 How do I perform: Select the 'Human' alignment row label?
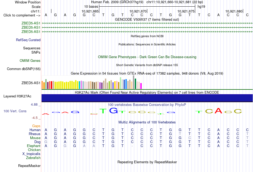coord(35,130)
